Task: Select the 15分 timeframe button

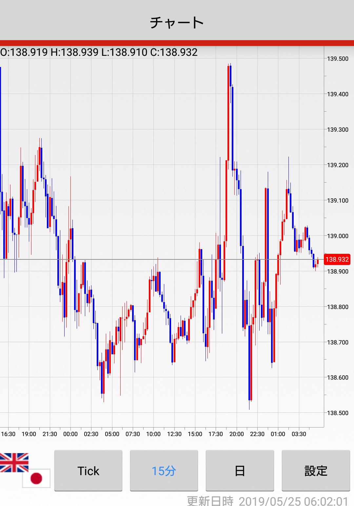Action: coord(164,471)
